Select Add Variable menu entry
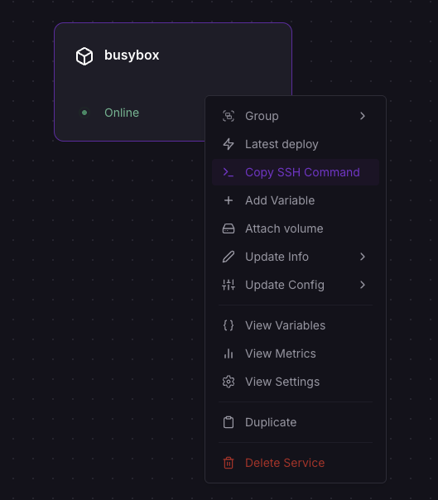Viewport: 438px width, 500px height. click(x=296, y=200)
